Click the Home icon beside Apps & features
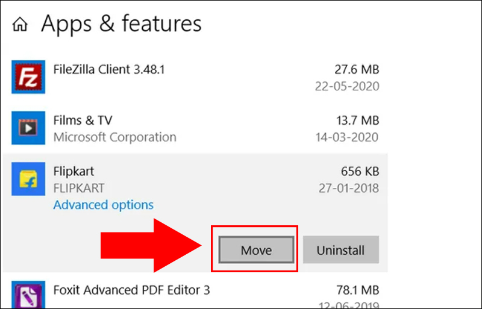The image size is (482, 309). [21, 25]
